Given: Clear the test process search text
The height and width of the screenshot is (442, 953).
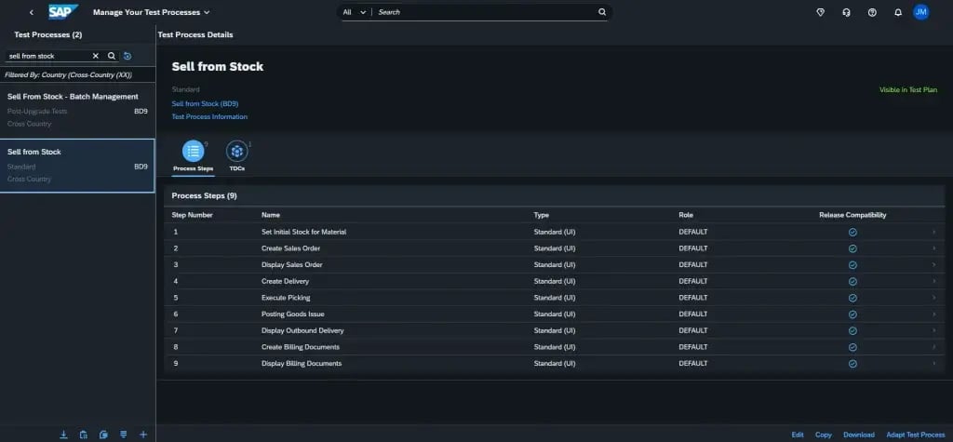Looking at the screenshot, I should pyautogui.click(x=95, y=56).
